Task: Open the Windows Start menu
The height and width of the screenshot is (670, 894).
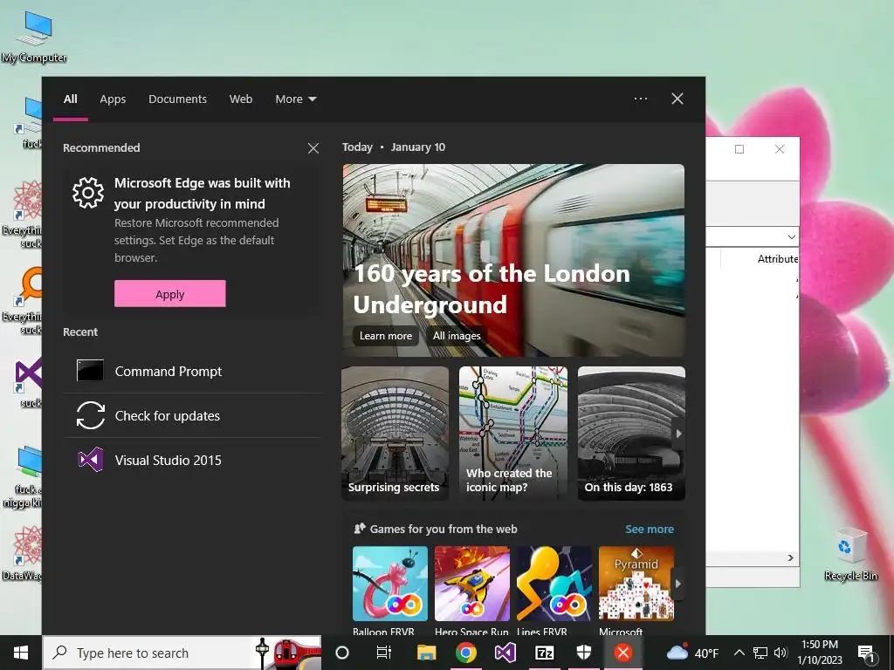Action: click(21, 653)
